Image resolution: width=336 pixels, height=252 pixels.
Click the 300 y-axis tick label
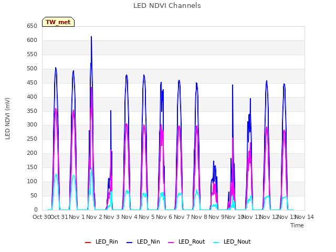(32, 125)
